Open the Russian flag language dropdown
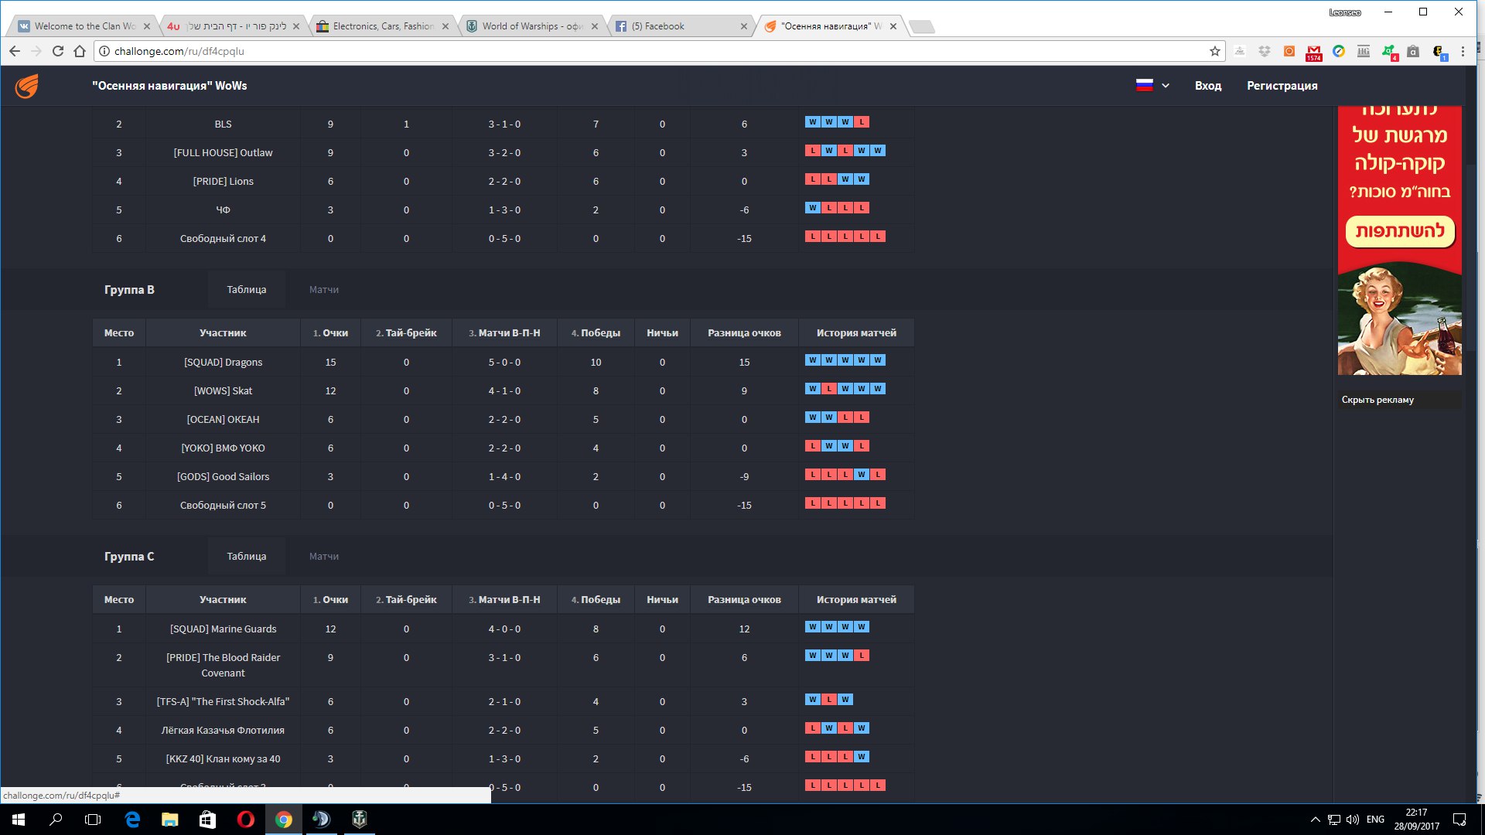The image size is (1485, 835). [1152, 86]
